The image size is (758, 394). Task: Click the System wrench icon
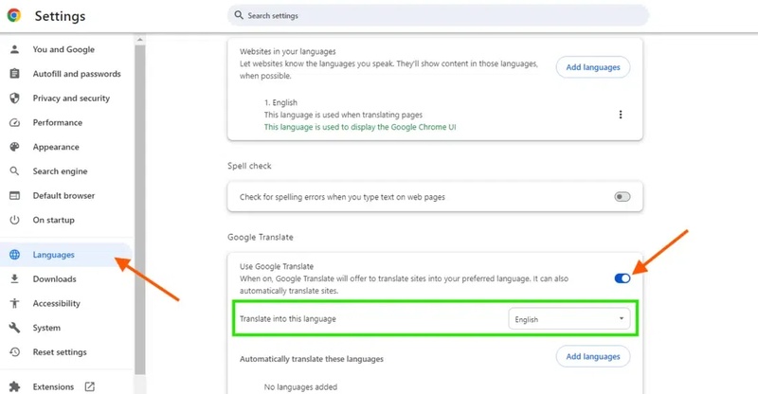pyautogui.click(x=14, y=328)
